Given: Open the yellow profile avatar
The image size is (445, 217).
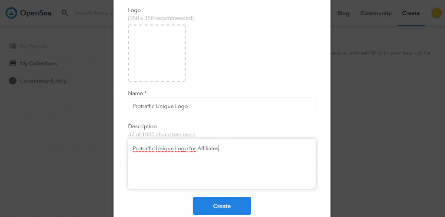Looking at the screenshot, I should click(436, 13).
